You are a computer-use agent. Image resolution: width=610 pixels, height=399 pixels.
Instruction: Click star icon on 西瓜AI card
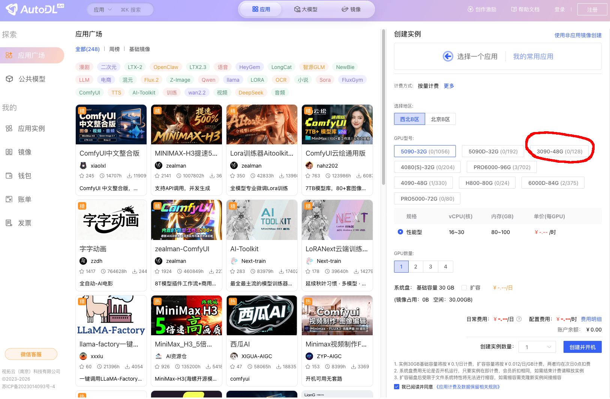pyautogui.click(x=232, y=366)
